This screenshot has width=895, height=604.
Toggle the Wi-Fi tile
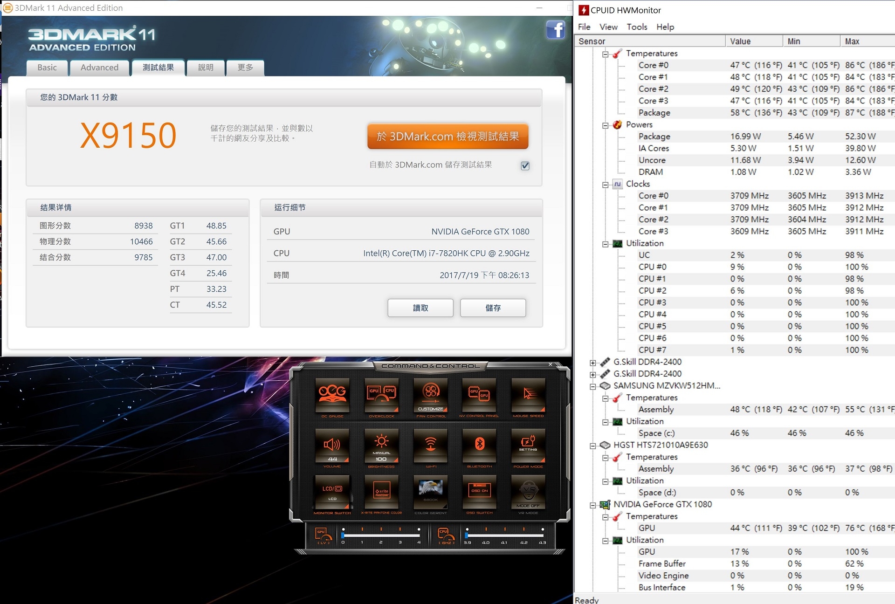[431, 446]
